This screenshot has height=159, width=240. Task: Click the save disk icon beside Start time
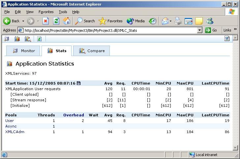(79, 83)
